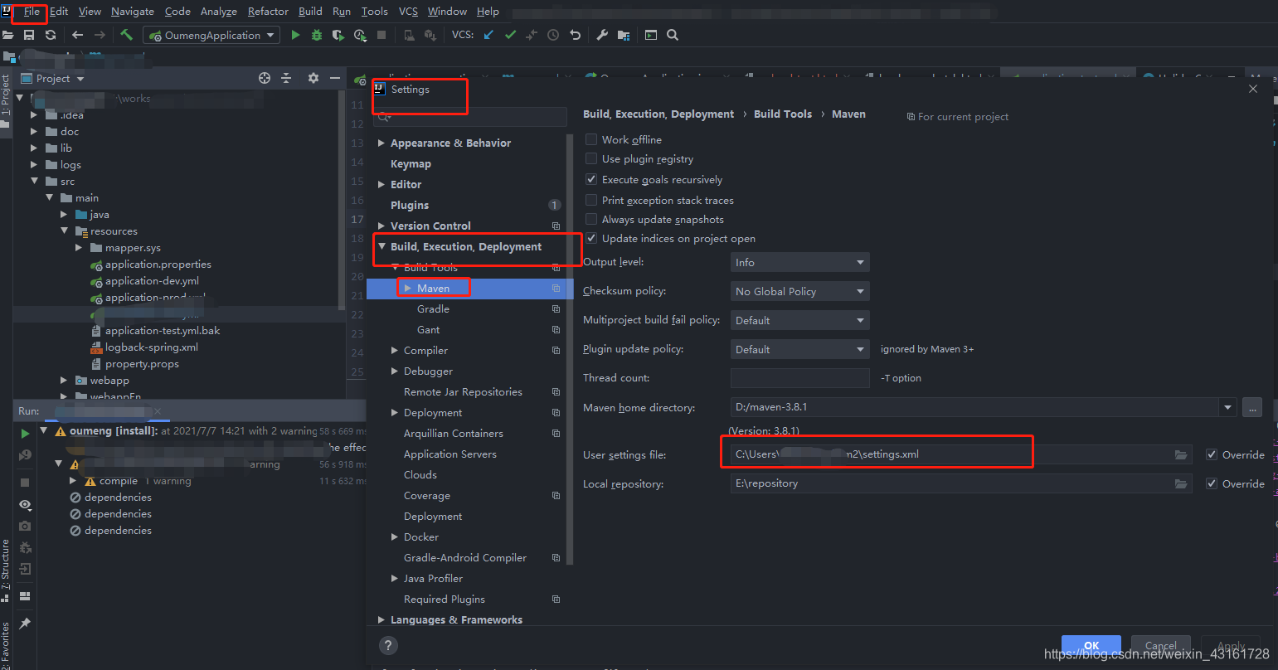
Task: Click Stop square icon in Run panel
Action: pyautogui.click(x=25, y=482)
